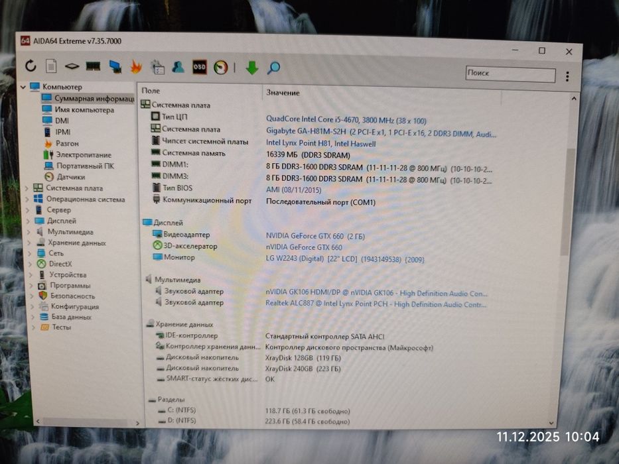Open the LG W2243 monitor link
This screenshot has width=619, height=464.
tap(344, 259)
